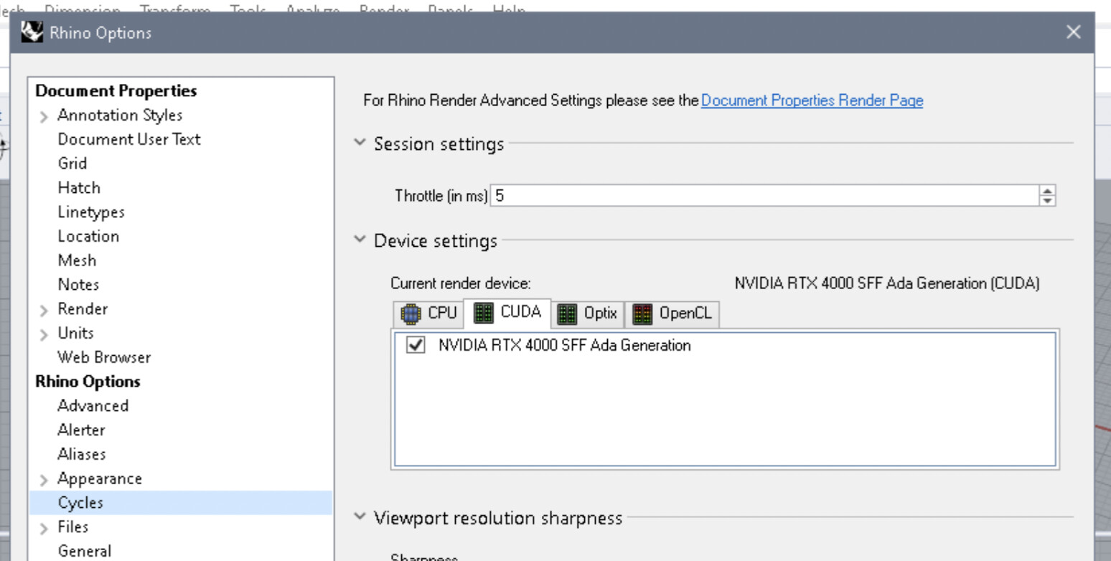Viewport: 1111px width, 561px height.
Task: Decrease the Throttle value with the down arrow
Action: coord(1048,200)
